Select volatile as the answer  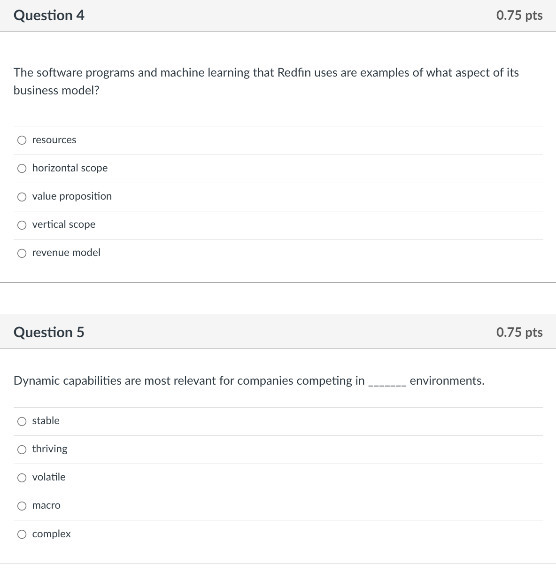pos(22,477)
